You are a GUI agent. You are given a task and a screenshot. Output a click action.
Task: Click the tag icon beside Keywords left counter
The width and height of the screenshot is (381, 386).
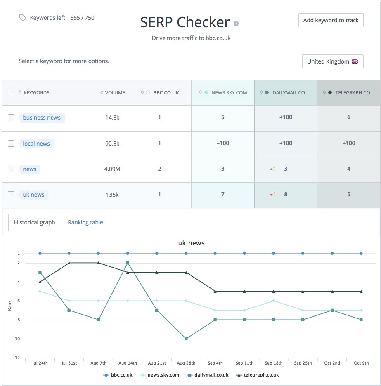pos(22,18)
